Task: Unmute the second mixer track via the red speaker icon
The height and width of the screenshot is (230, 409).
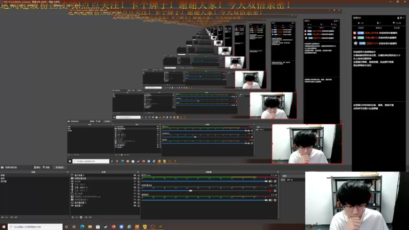Action: pyautogui.click(x=270, y=191)
